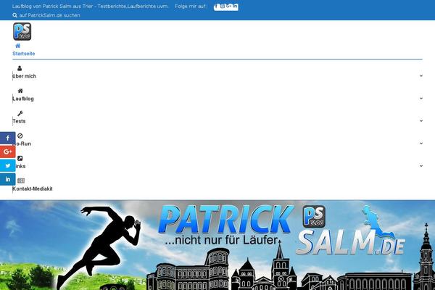This screenshot has width=435, height=290.
Task: Click the search magnifier icon
Action: (15, 15)
